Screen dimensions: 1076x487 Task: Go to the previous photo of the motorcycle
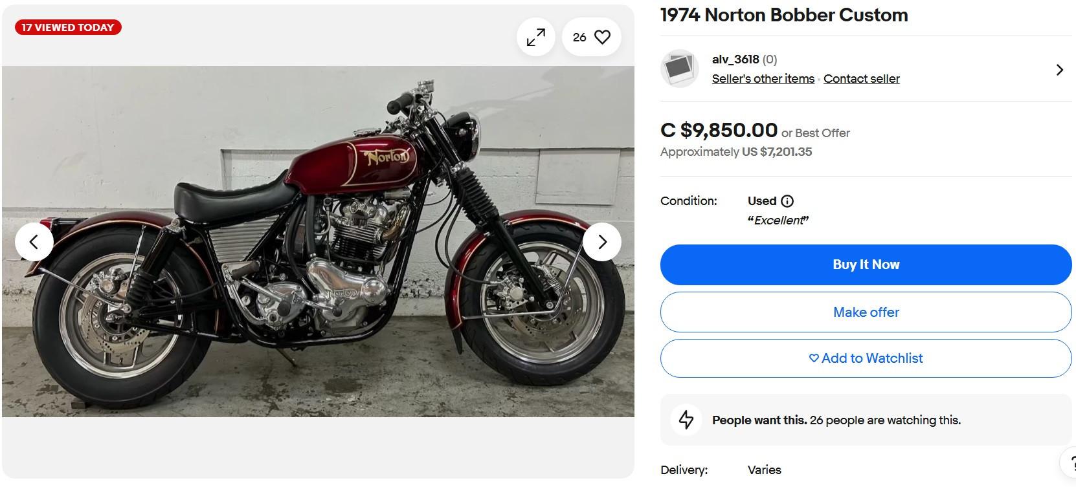(34, 242)
